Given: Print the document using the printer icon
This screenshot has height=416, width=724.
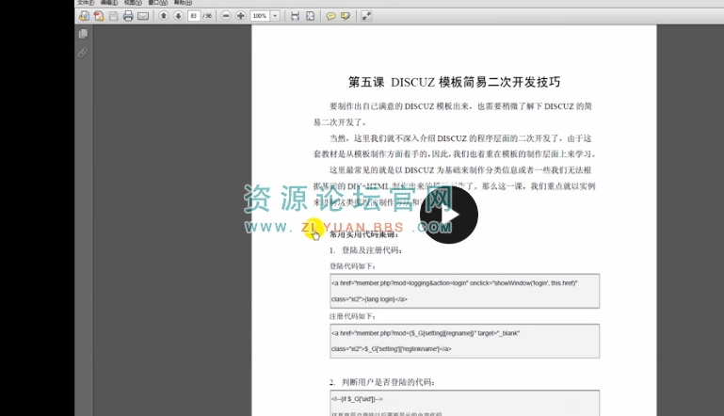Looking at the screenshot, I should [x=128, y=16].
